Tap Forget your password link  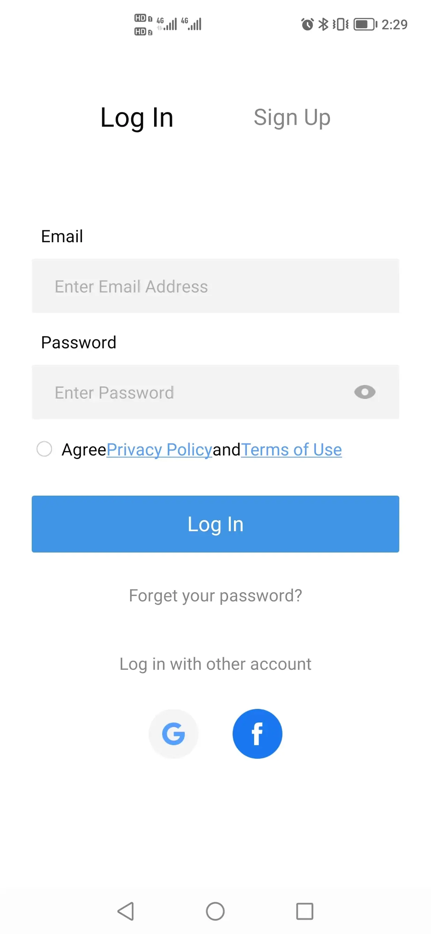(215, 596)
